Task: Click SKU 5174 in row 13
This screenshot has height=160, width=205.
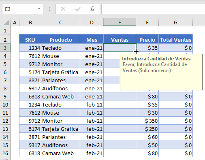Action: (30, 129)
